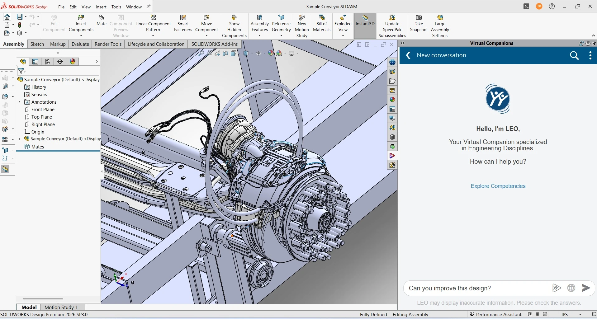Switch to the Evaluate tab
The image size is (597, 319).
pos(80,44)
